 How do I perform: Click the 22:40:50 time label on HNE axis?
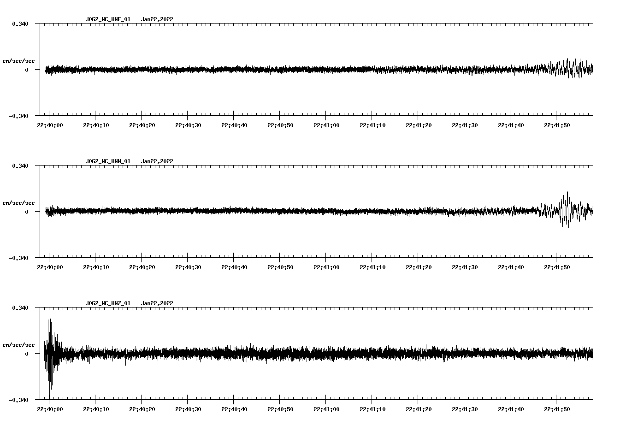pos(280,125)
